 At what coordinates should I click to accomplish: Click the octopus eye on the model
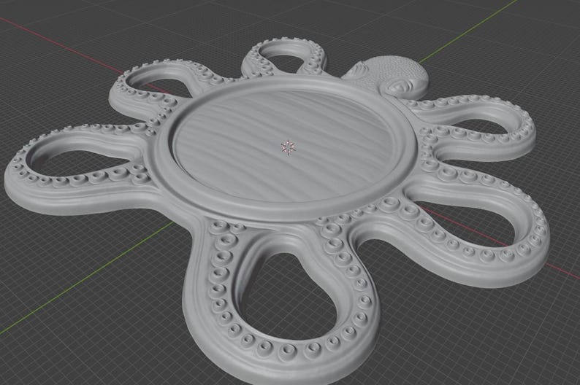398,87
